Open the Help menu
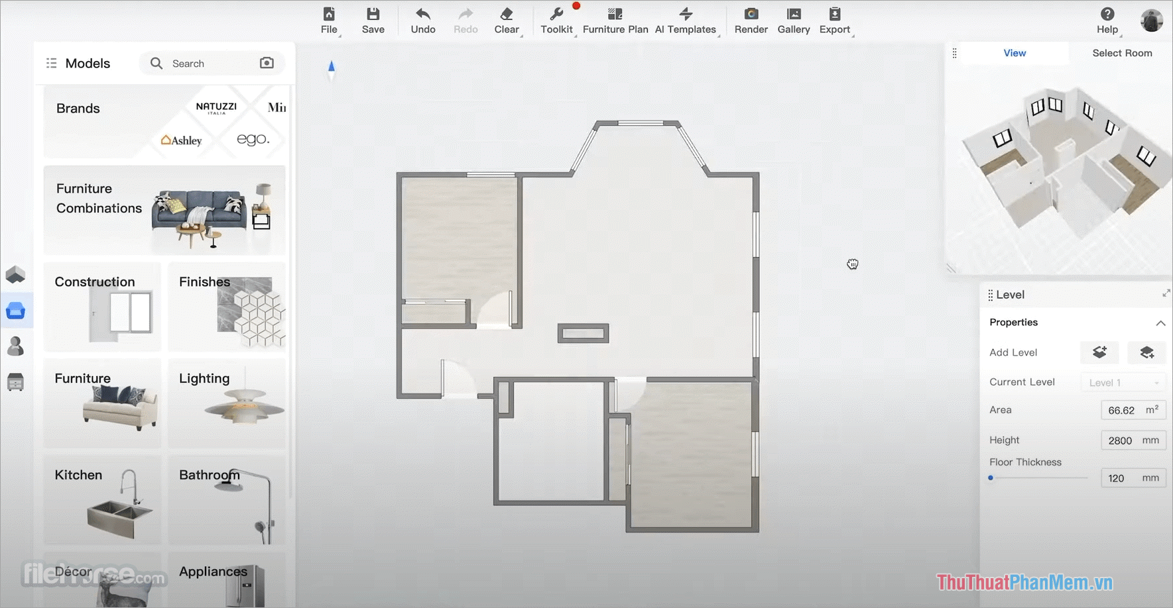 pyautogui.click(x=1106, y=20)
